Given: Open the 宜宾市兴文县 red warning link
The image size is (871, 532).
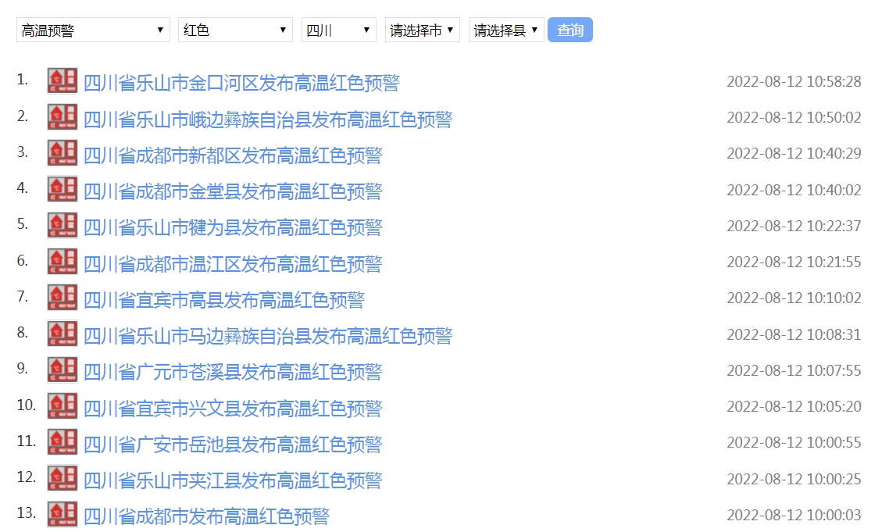Looking at the screenshot, I should click(x=233, y=409).
